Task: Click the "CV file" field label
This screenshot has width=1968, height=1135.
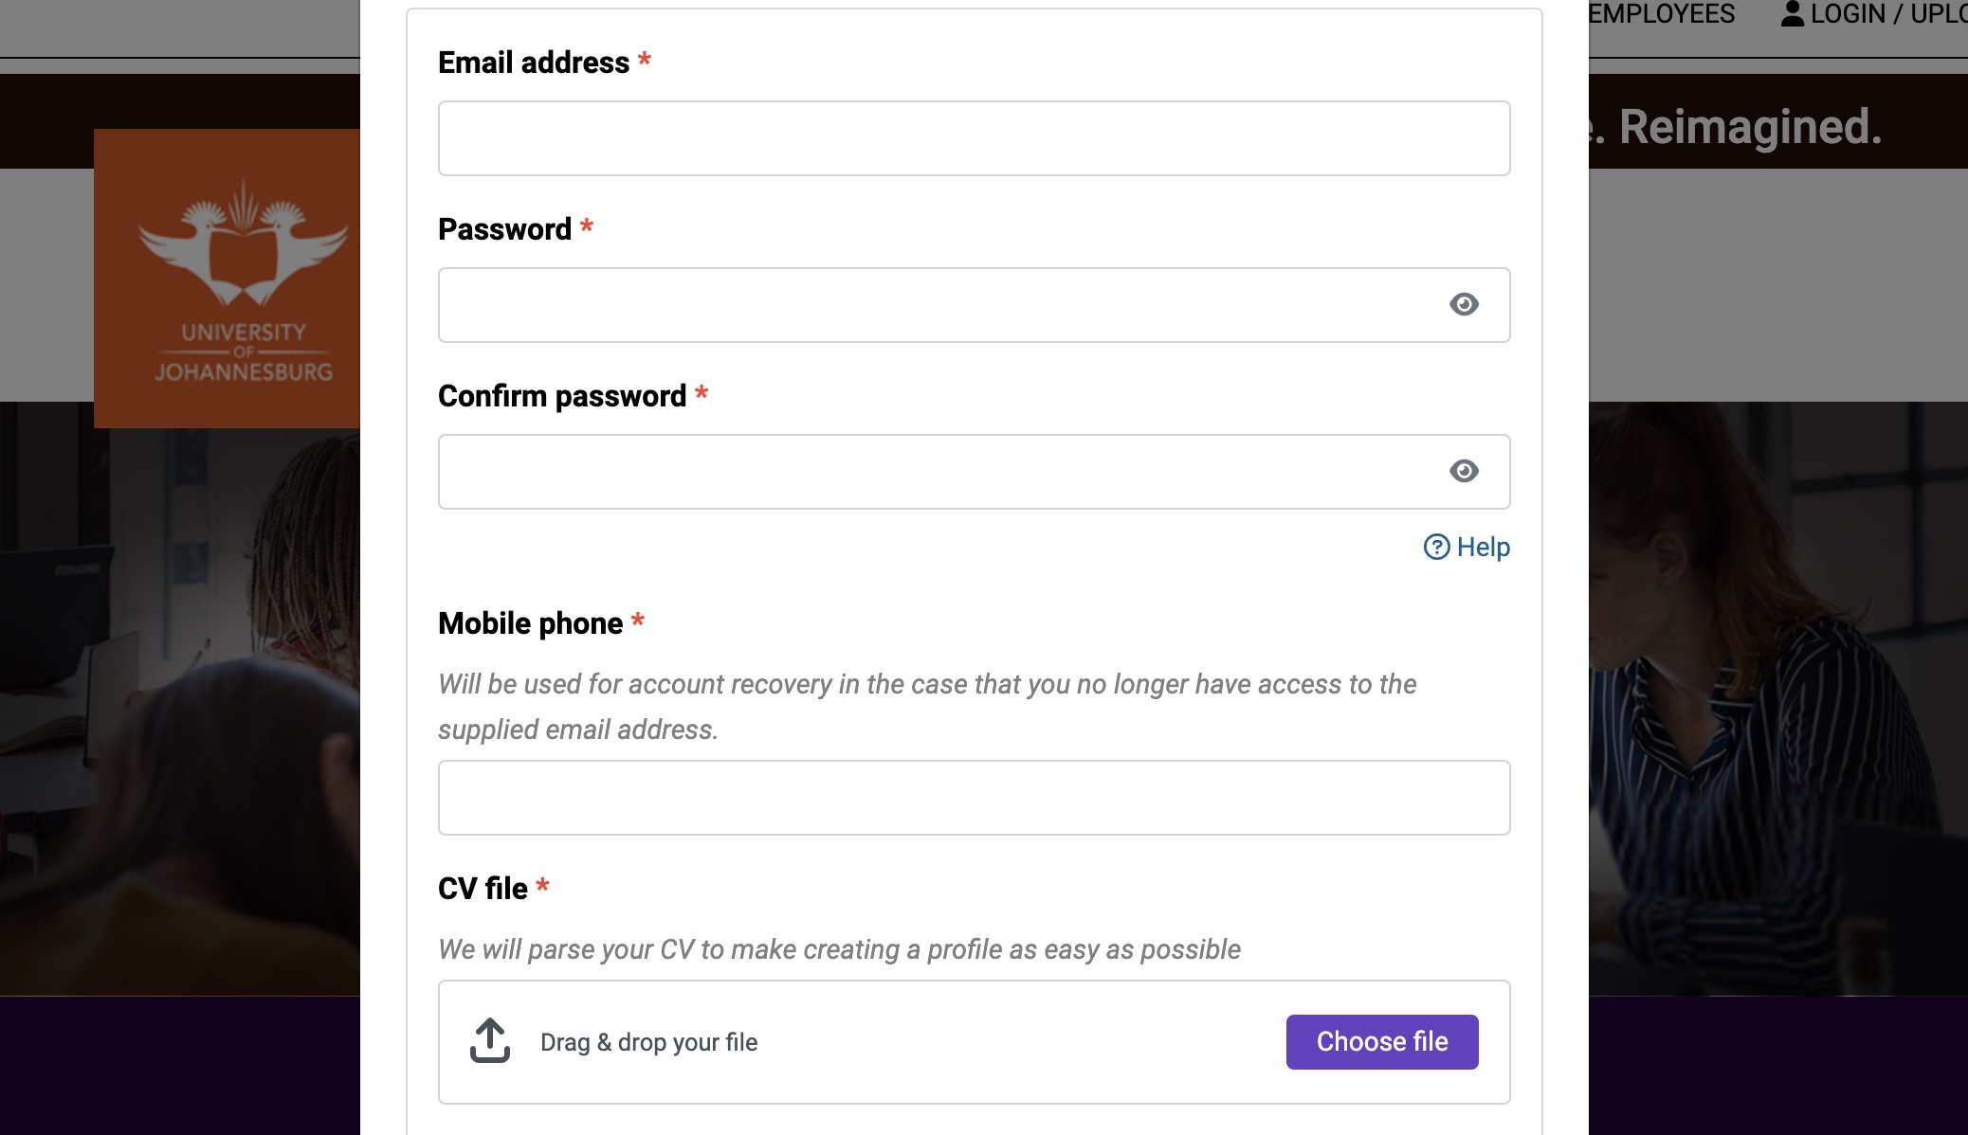Action: pos(483,889)
